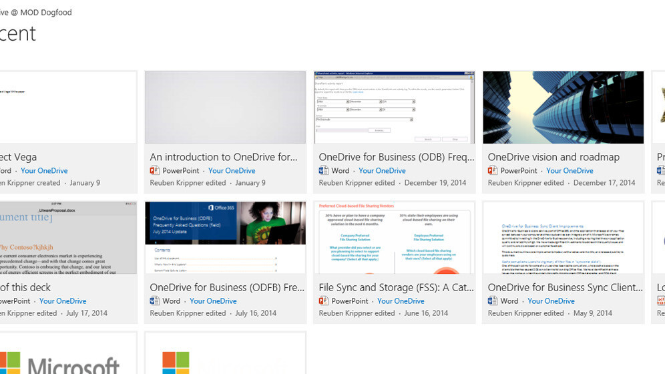Image resolution: width=665 pixels, height=374 pixels.
Task: Go to Your OneDrive link under Sync Client document
Action: click(551, 301)
